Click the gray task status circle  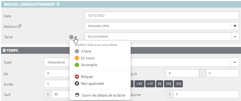coord(71,37)
